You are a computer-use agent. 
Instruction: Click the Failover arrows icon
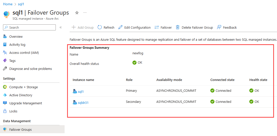157,27
